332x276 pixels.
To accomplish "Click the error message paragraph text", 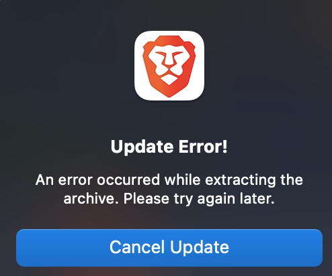I will click(x=169, y=190).
